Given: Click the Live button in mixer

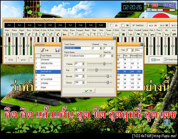Looking at the screenshot, I should 155,60.
